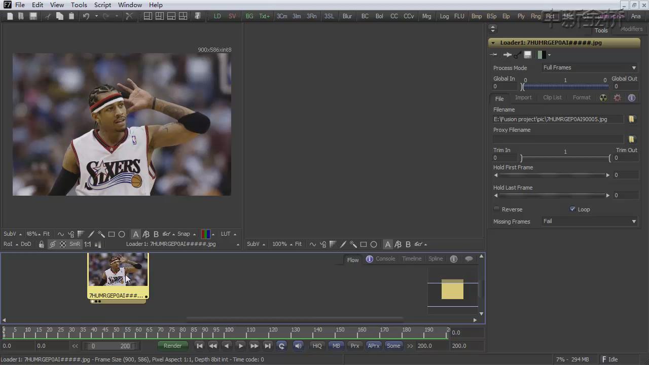Open the radioactive symbol tab in Loader1
This screenshot has height=365, width=649.
[603, 98]
